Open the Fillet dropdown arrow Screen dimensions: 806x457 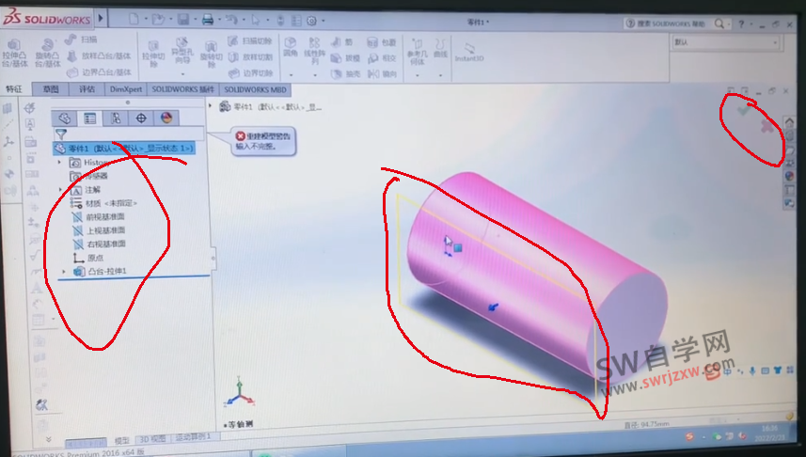coord(291,75)
